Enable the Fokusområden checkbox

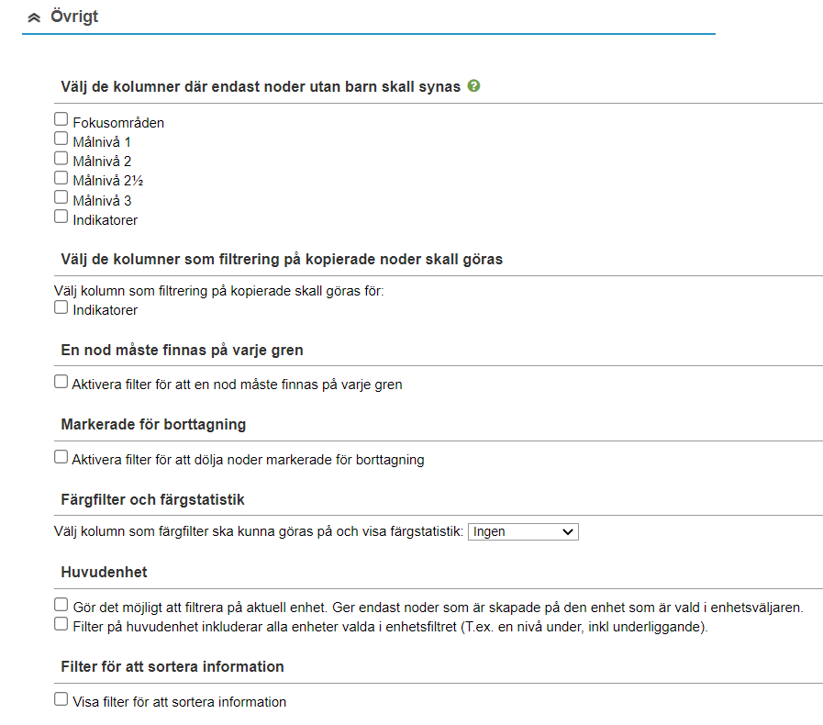click(x=61, y=119)
